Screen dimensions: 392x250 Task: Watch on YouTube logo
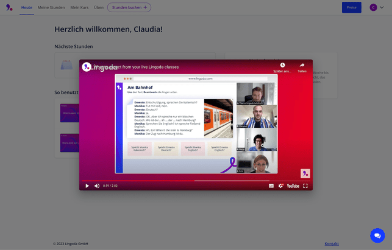point(293,186)
